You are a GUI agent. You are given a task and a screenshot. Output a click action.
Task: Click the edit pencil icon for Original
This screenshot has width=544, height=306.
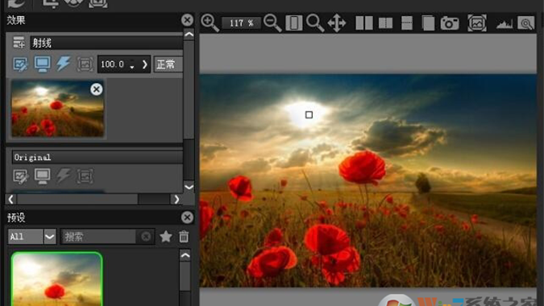(20, 176)
